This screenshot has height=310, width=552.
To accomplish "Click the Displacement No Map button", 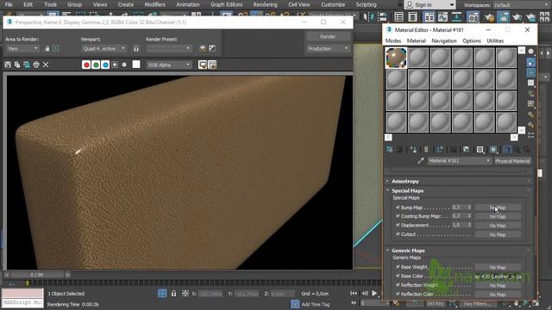I will coord(498,226).
